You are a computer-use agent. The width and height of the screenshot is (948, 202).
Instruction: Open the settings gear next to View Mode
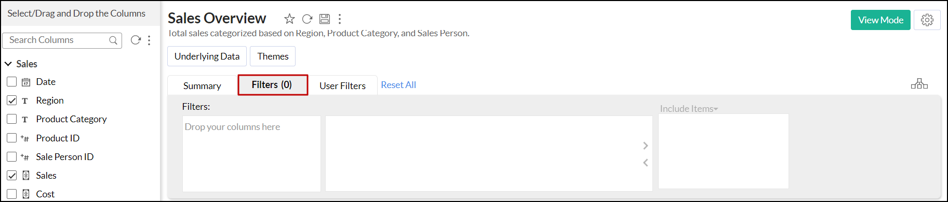(x=927, y=20)
